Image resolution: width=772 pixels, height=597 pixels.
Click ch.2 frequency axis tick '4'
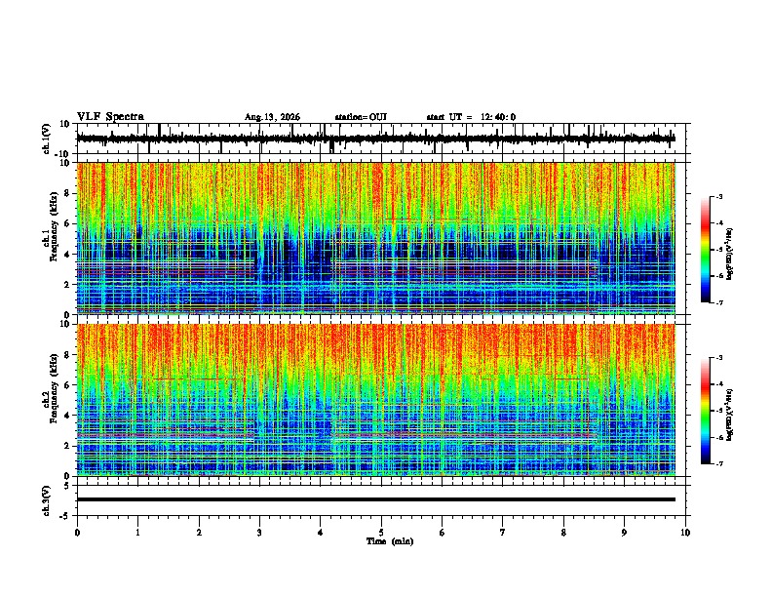(67, 416)
